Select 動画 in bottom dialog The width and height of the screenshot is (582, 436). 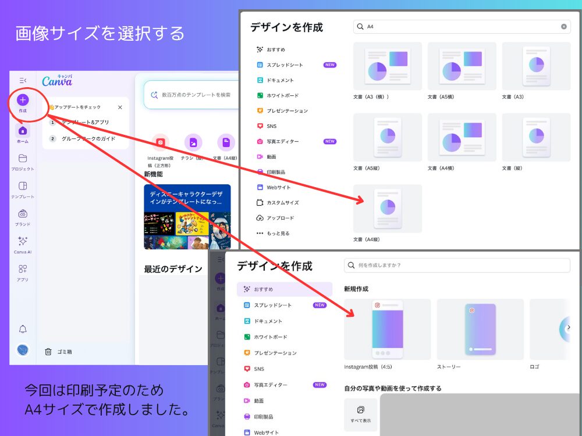tap(254, 401)
